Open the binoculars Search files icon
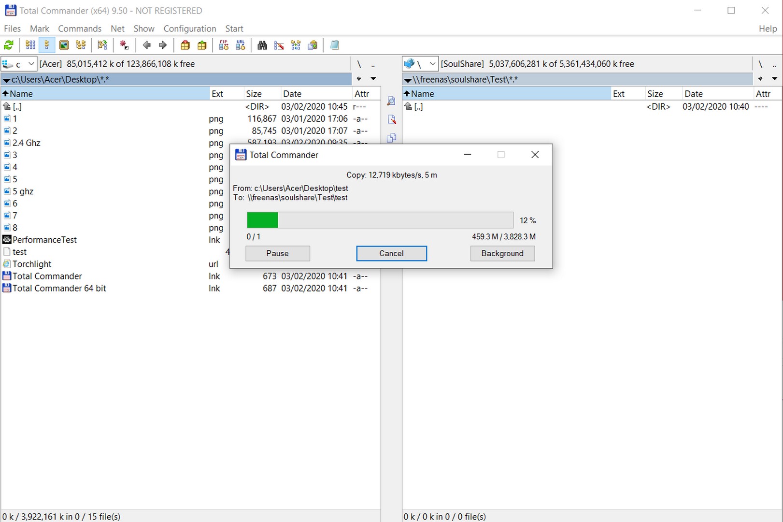Viewport: 783px width, 522px height. tap(262, 45)
